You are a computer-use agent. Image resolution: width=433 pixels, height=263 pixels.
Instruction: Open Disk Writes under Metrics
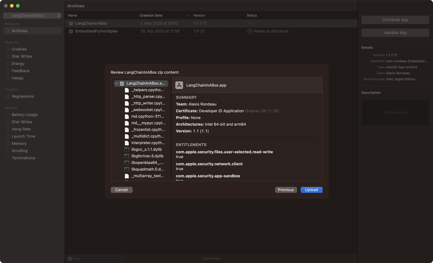[22, 122]
